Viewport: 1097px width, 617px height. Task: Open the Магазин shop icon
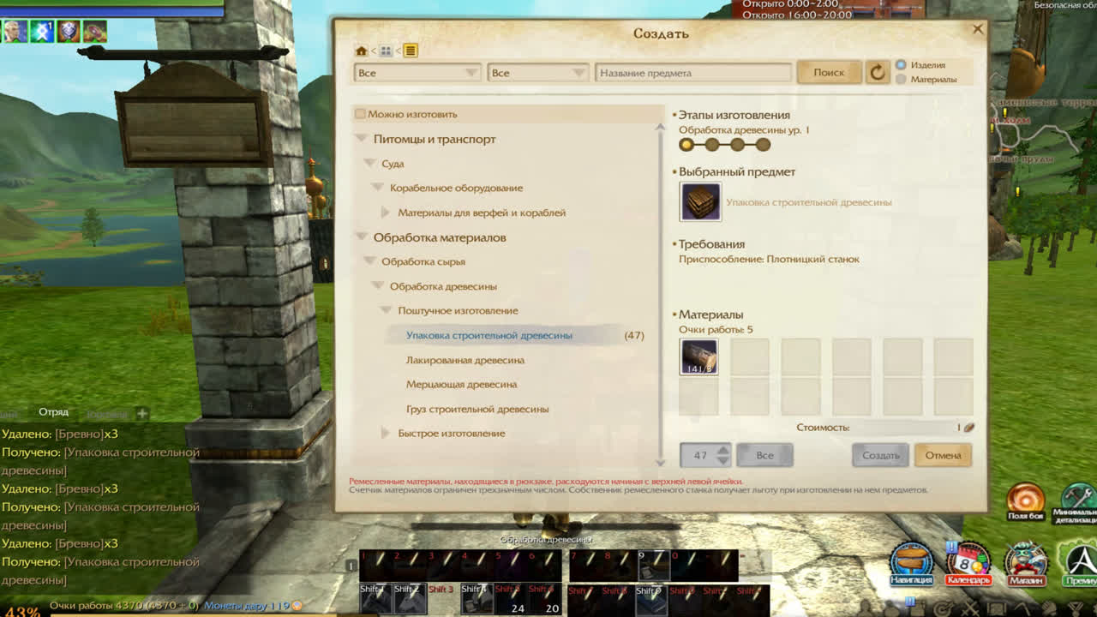[1026, 562]
